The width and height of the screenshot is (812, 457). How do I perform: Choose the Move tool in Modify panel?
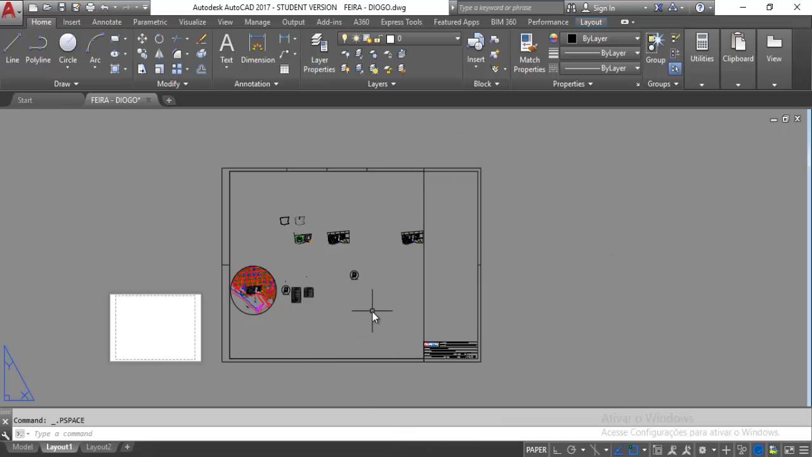click(x=142, y=39)
